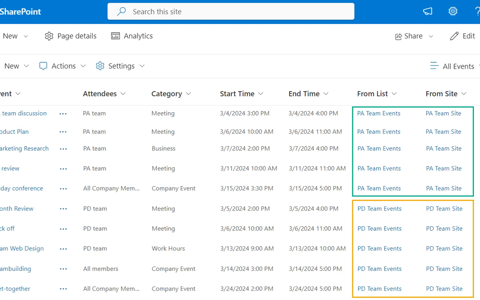Open the Actions menu

click(x=62, y=66)
